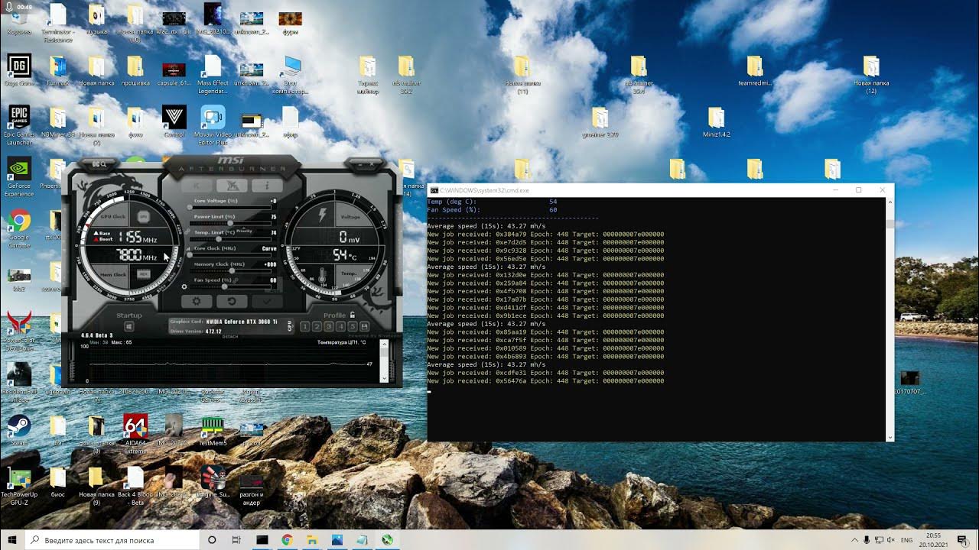This screenshot has height=550, width=979.
Task: Select the Epic Games Launcher desktop icon
Action: [19, 125]
